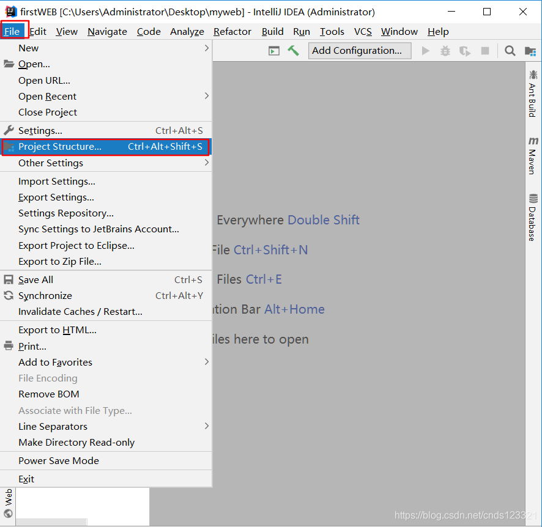Viewport: 542px width, 527px height.
Task: Open the Database side panel
Action: [533, 217]
